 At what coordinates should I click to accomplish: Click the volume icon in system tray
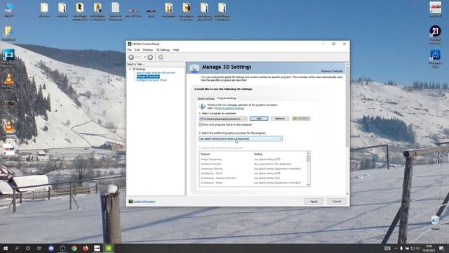[418, 248]
